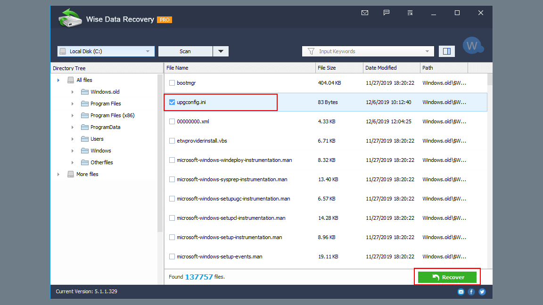Open the email feedback envelope icon in title bar
The width and height of the screenshot is (543, 305).
pos(365,13)
